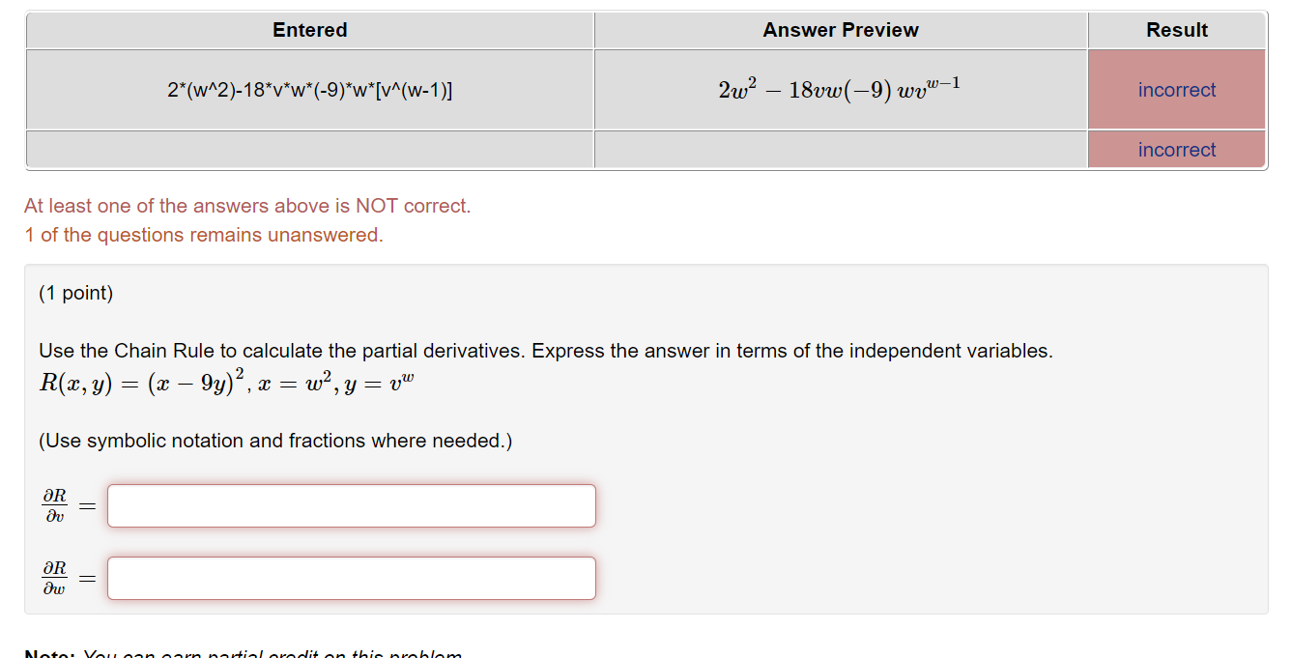
Task: Click the empty second Entered cell
Action: point(309,150)
